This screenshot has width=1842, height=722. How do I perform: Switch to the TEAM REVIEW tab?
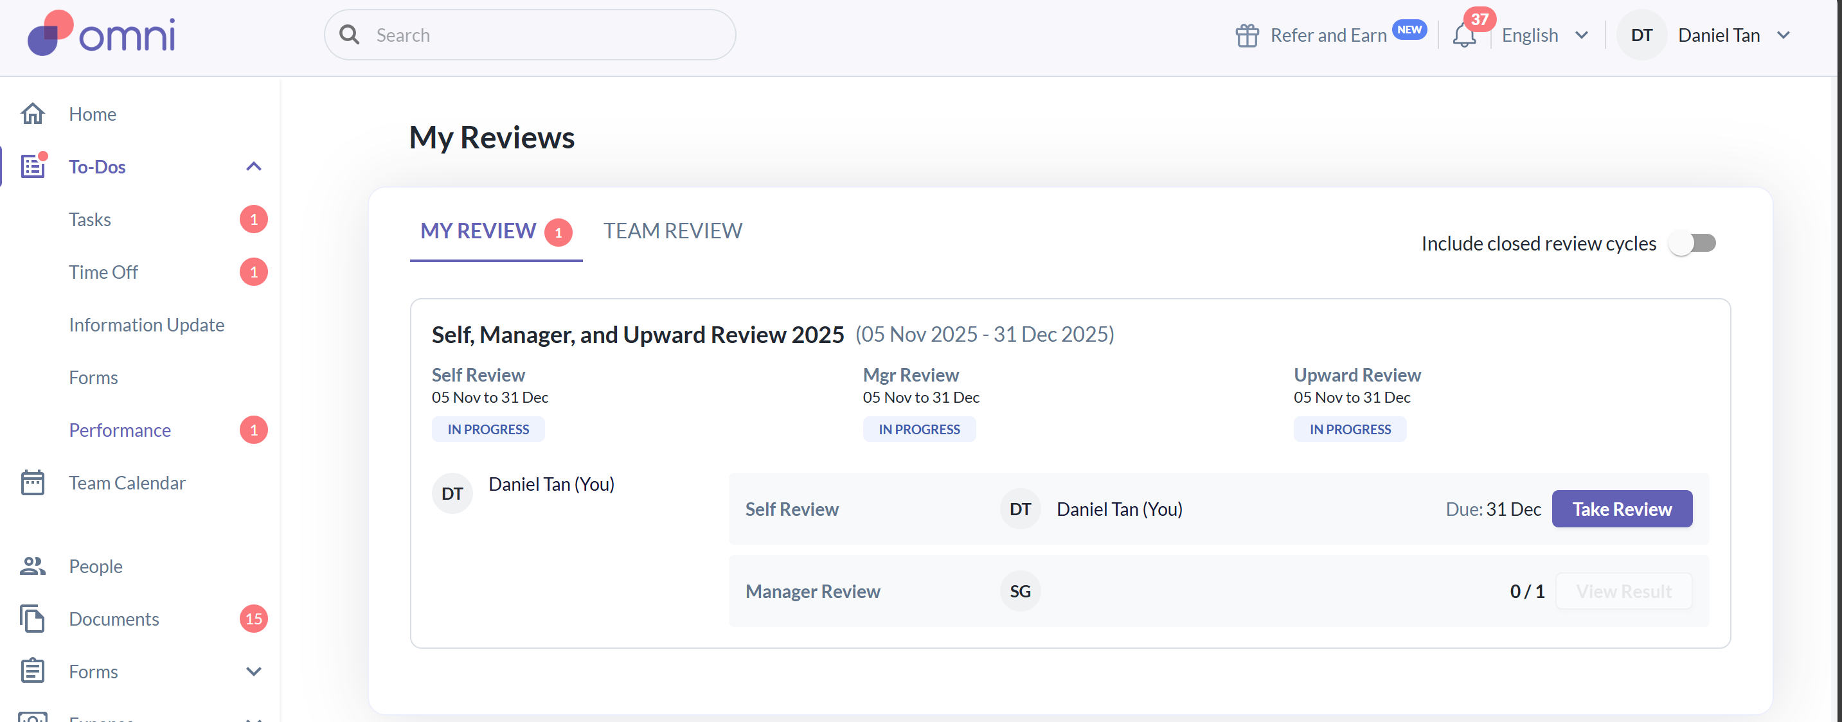(x=672, y=231)
